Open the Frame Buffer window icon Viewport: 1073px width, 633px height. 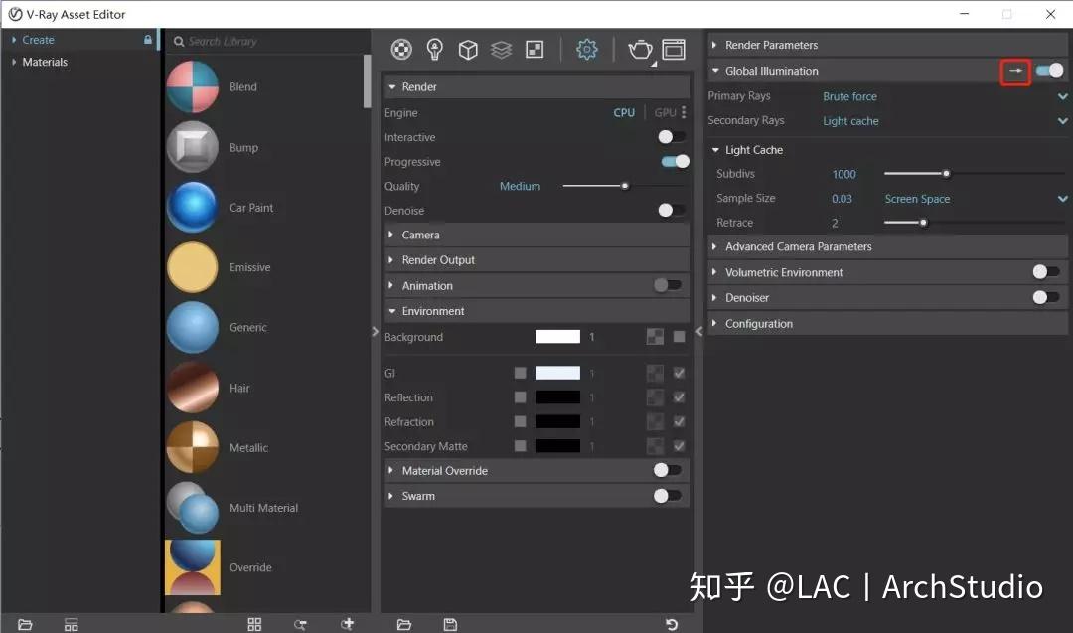[674, 50]
